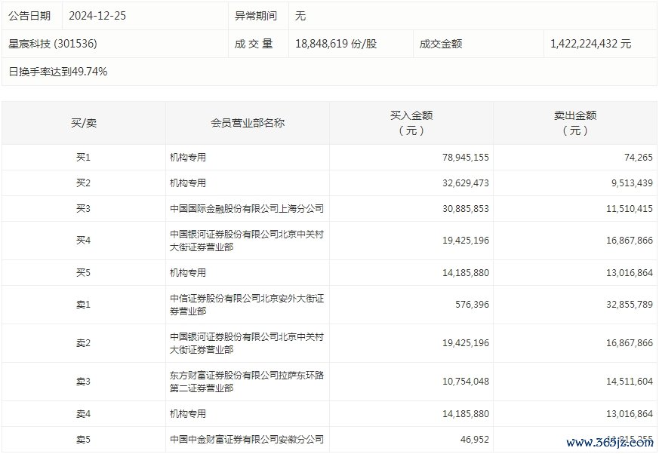Viewport: 659px width, 454px height.
Task: Select 14,185,880 in the 买5 row
Action: coord(465,273)
